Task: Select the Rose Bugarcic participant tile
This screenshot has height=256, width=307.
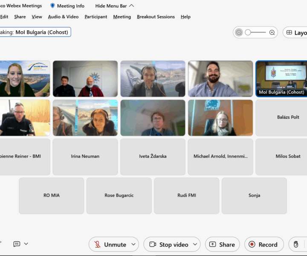Action: tap(119, 195)
